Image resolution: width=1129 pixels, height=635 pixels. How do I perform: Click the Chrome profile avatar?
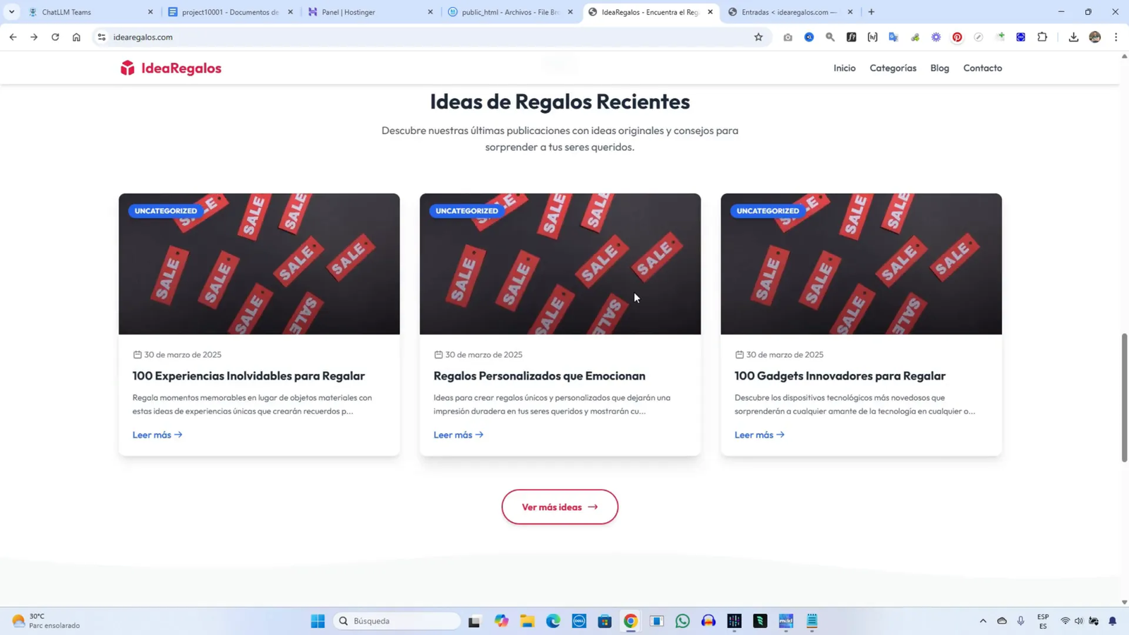point(1094,37)
